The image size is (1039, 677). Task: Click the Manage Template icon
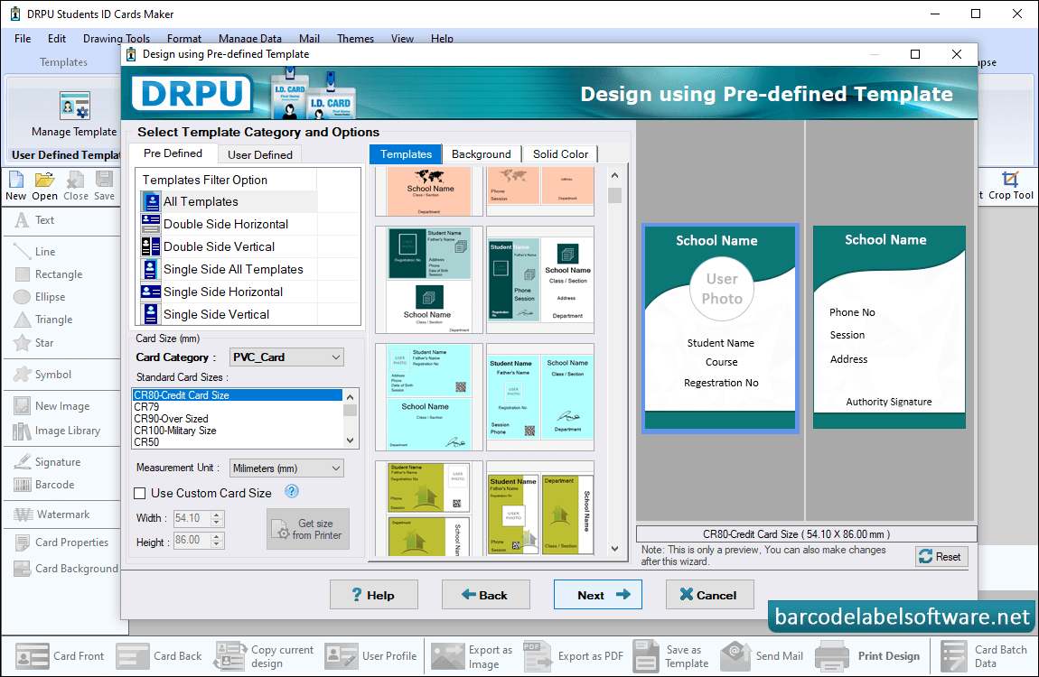(74, 106)
